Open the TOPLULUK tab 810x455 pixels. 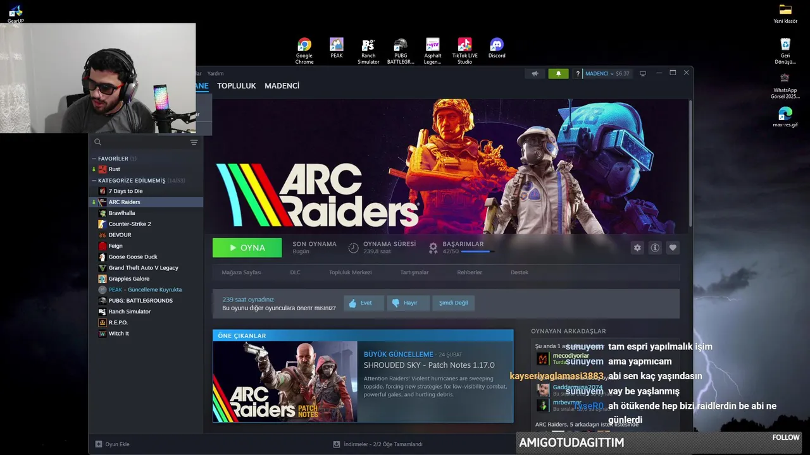click(x=236, y=85)
